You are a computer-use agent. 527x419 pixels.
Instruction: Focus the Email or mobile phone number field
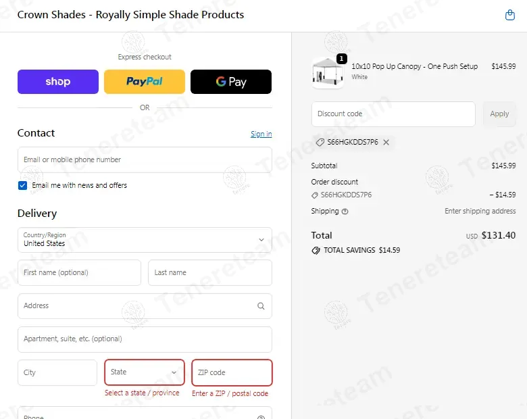pos(145,160)
